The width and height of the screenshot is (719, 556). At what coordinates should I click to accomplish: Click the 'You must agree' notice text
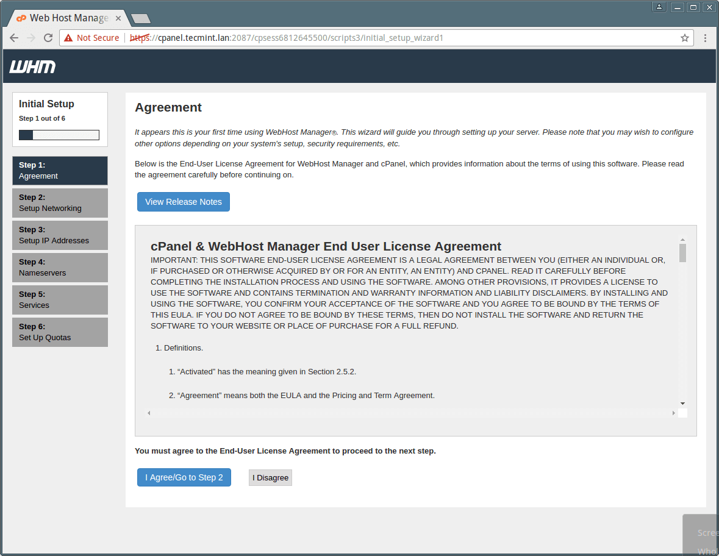[x=285, y=451]
